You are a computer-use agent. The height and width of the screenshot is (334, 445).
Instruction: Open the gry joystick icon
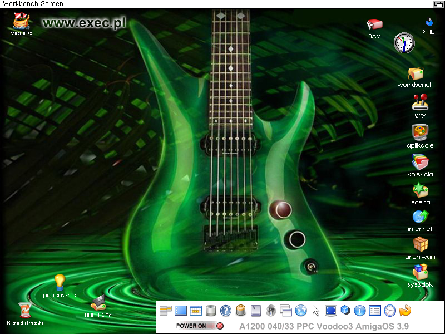pyautogui.click(x=419, y=102)
